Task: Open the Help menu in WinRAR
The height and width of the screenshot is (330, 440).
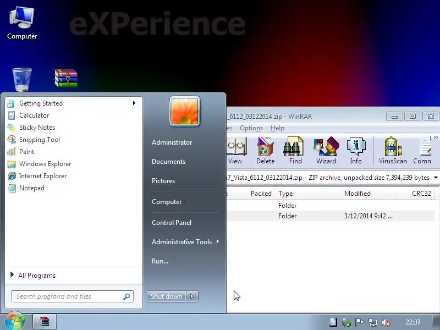Action: (x=277, y=128)
